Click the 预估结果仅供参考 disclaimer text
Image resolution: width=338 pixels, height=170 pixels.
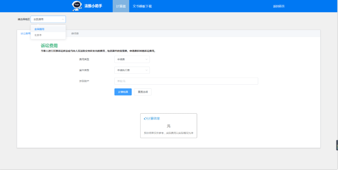[x=169, y=133]
